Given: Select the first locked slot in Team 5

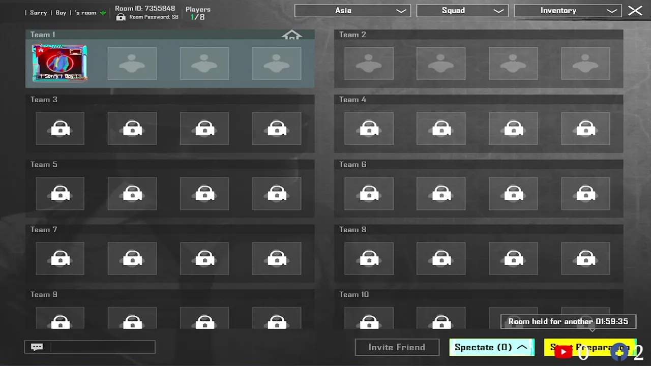Looking at the screenshot, I should pos(60,194).
